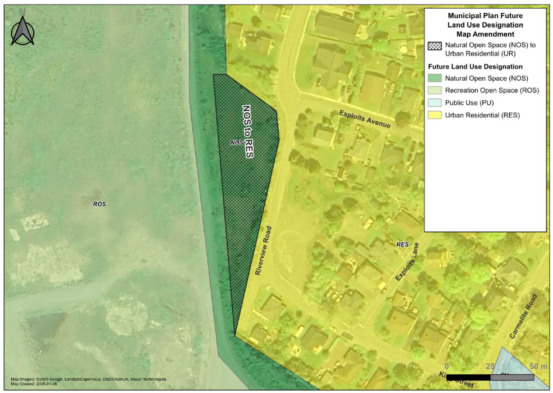Image resolution: width=553 pixels, height=393 pixels.
Task: Click the 'Map Created: 2025-01-08' text
Action: click(x=34, y=384)
